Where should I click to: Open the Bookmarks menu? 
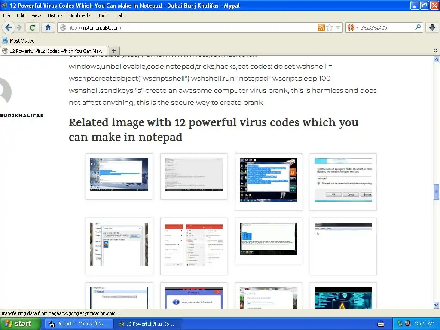pos(80,15)
